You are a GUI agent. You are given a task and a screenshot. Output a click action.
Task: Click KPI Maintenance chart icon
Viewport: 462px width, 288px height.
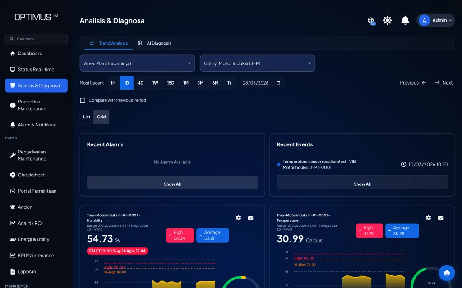point(13,256)
